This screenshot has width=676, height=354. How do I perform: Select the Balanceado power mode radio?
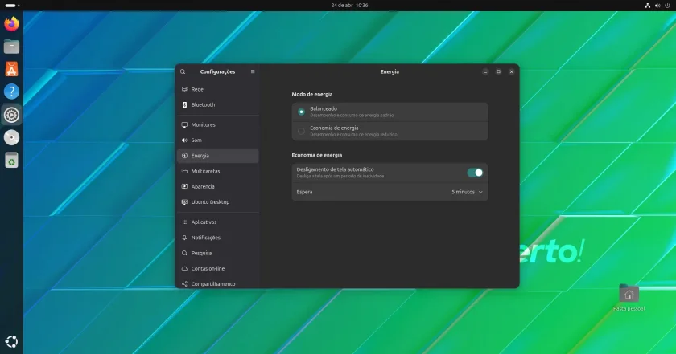coord(301,112)
